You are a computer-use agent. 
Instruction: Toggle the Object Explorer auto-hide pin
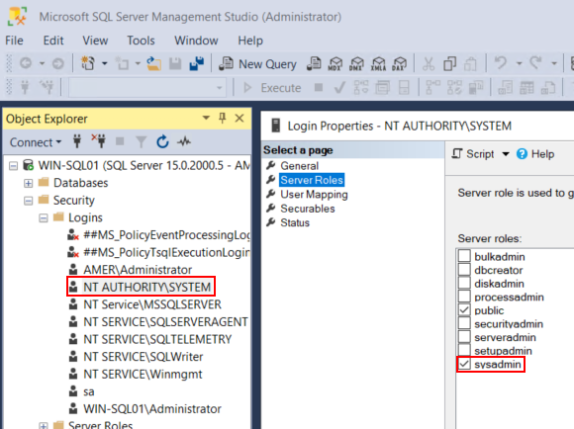point(223,119)
